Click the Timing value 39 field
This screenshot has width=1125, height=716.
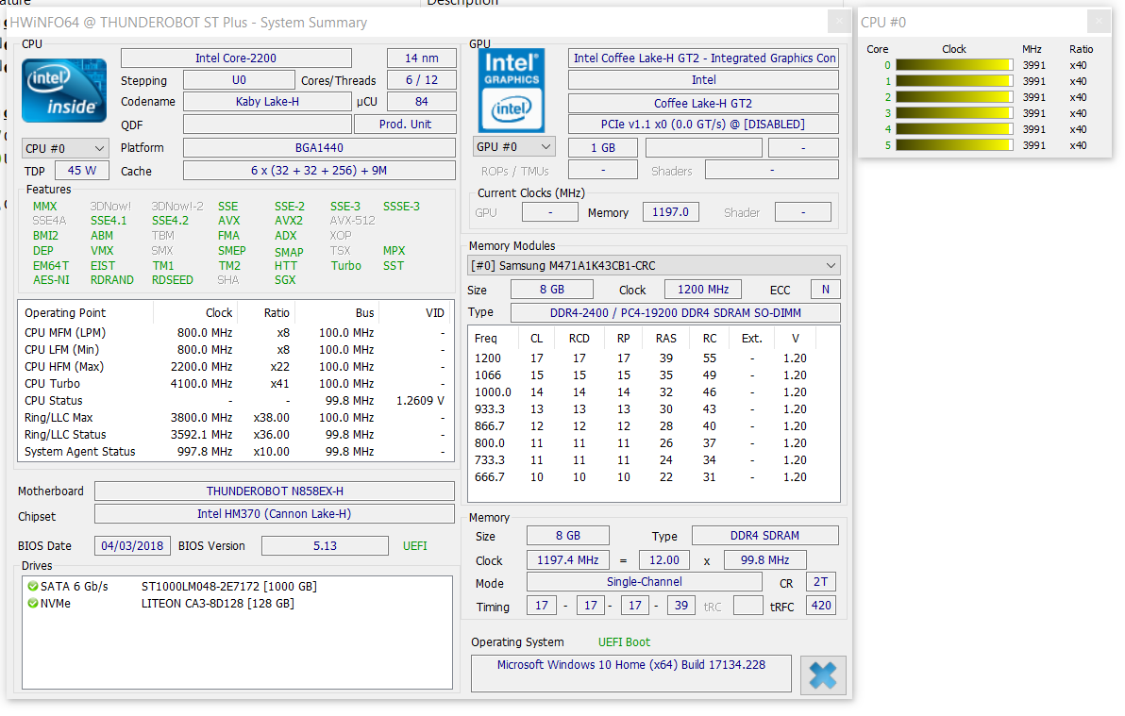681,606
